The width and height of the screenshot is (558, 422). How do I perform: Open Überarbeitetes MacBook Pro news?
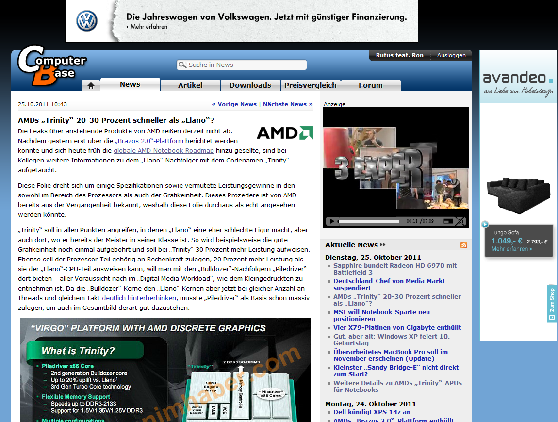pos(391,356)
